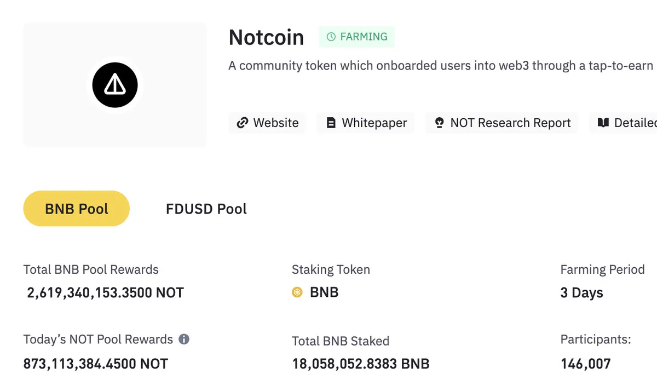
Task: Open the Whitepaper link
Action: pyautogui.click(x=366, y=123)
